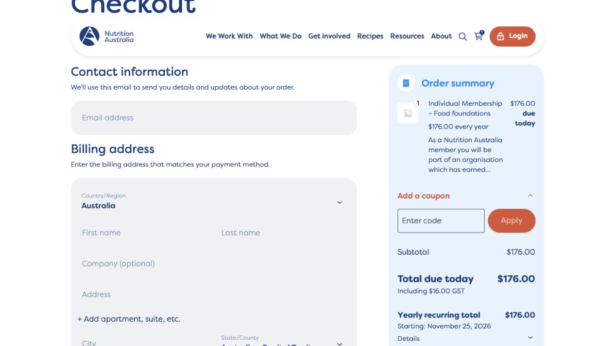The image size is (615, 346).
Task: Open the Country/Region dropdown
Action: [339, 202]
